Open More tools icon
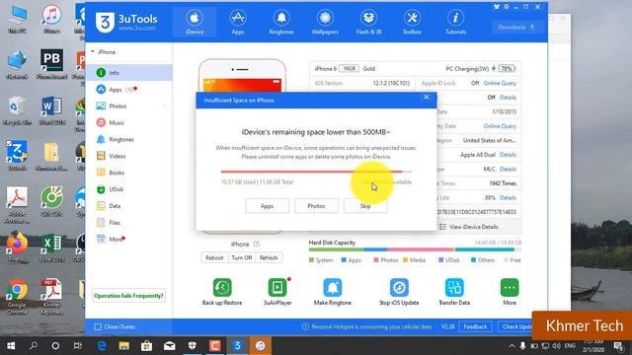 click(510, 292)
